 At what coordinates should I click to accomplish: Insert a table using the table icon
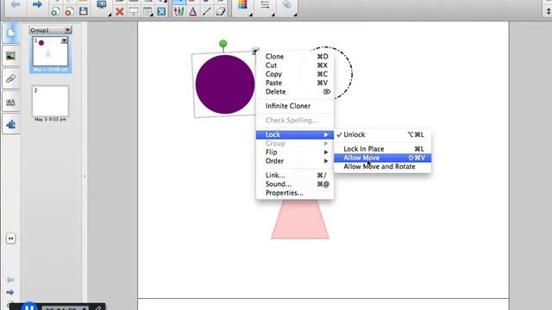(147, 11)
